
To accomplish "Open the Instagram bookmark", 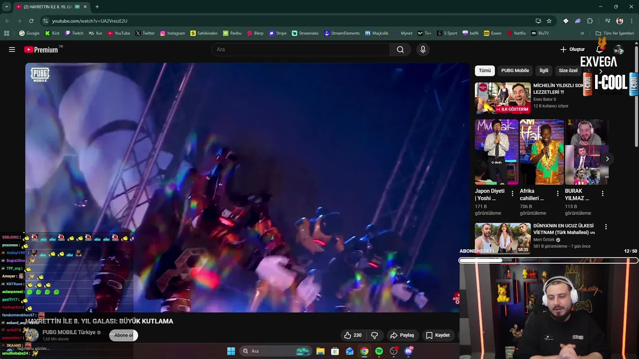I will 172,33.
